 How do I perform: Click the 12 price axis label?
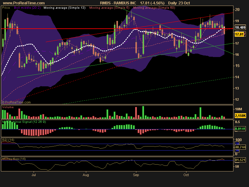pyautogui.click(x=237, y=99)
